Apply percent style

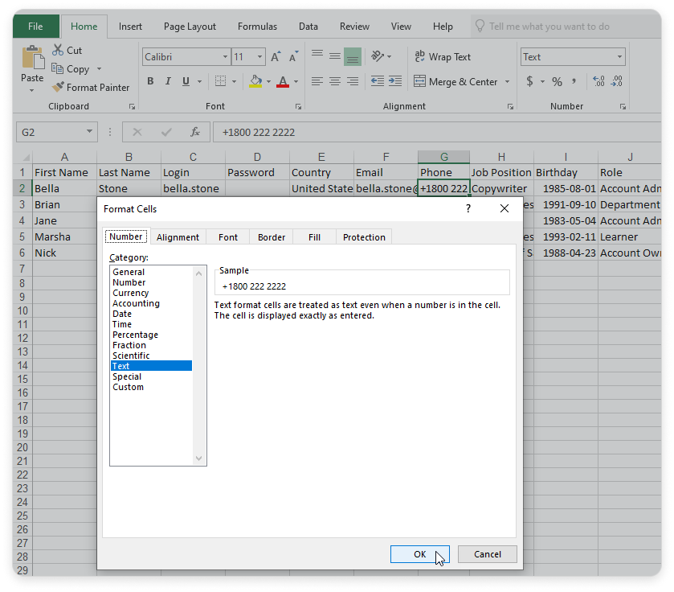tap(557, 81)
